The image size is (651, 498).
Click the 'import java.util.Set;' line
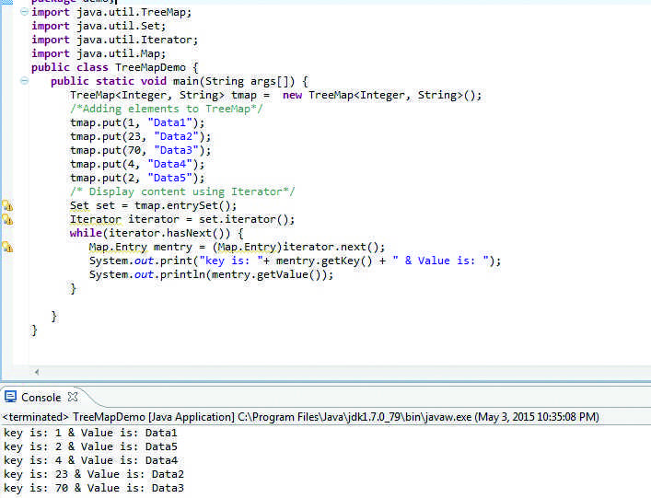(x=99, y=26)
